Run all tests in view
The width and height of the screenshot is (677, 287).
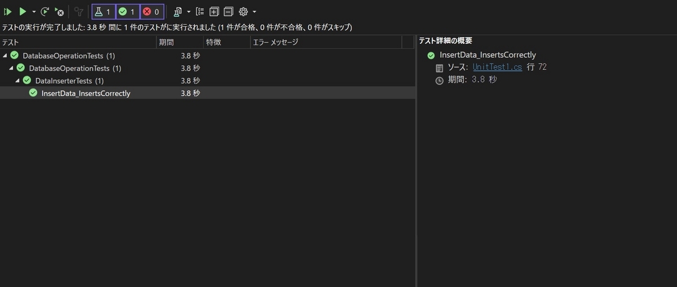pyautogui.click(x=8, y=11)
